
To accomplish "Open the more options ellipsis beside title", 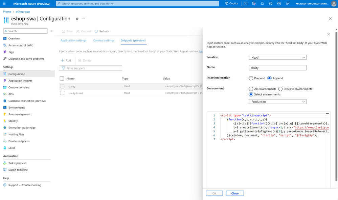I will [84, 19].
